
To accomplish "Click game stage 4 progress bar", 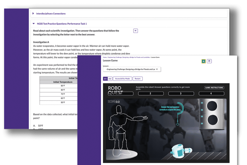I will [211, 94].
